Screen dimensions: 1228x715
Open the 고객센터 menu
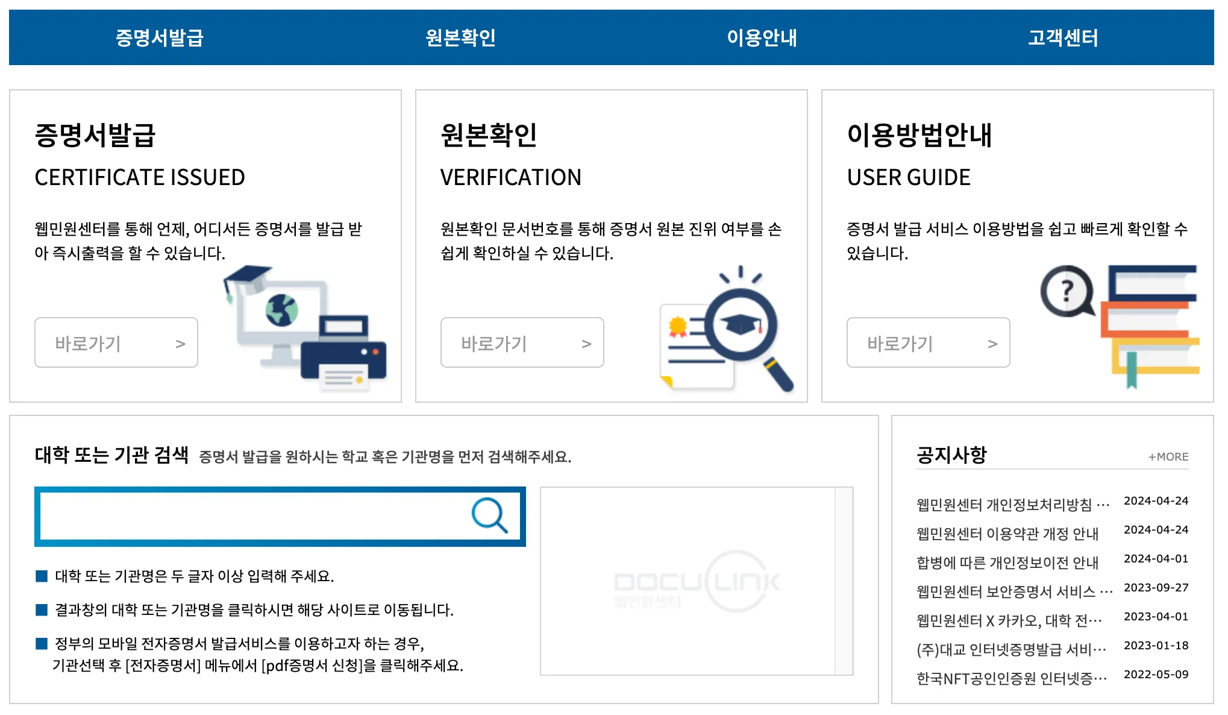tap(1062, 38)
